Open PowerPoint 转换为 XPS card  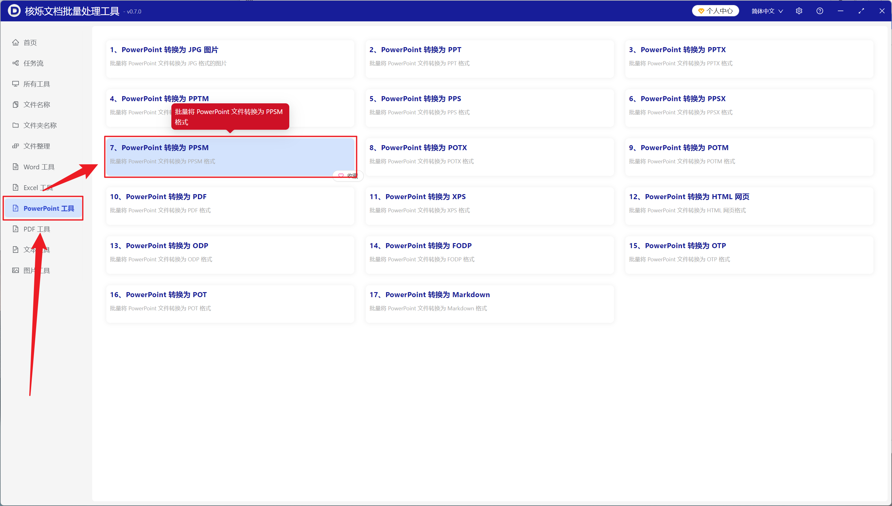[490, 206]
